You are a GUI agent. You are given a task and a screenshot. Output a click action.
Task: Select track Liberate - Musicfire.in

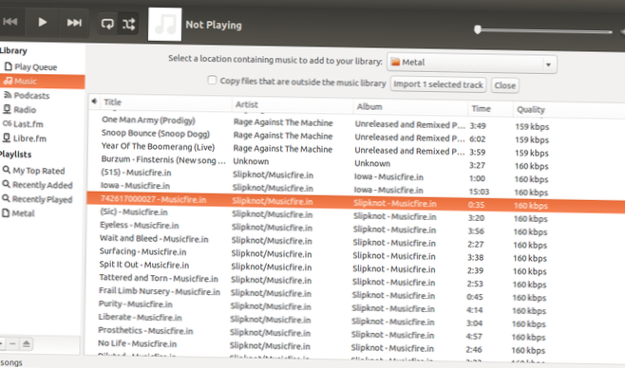tap(140, 317)
